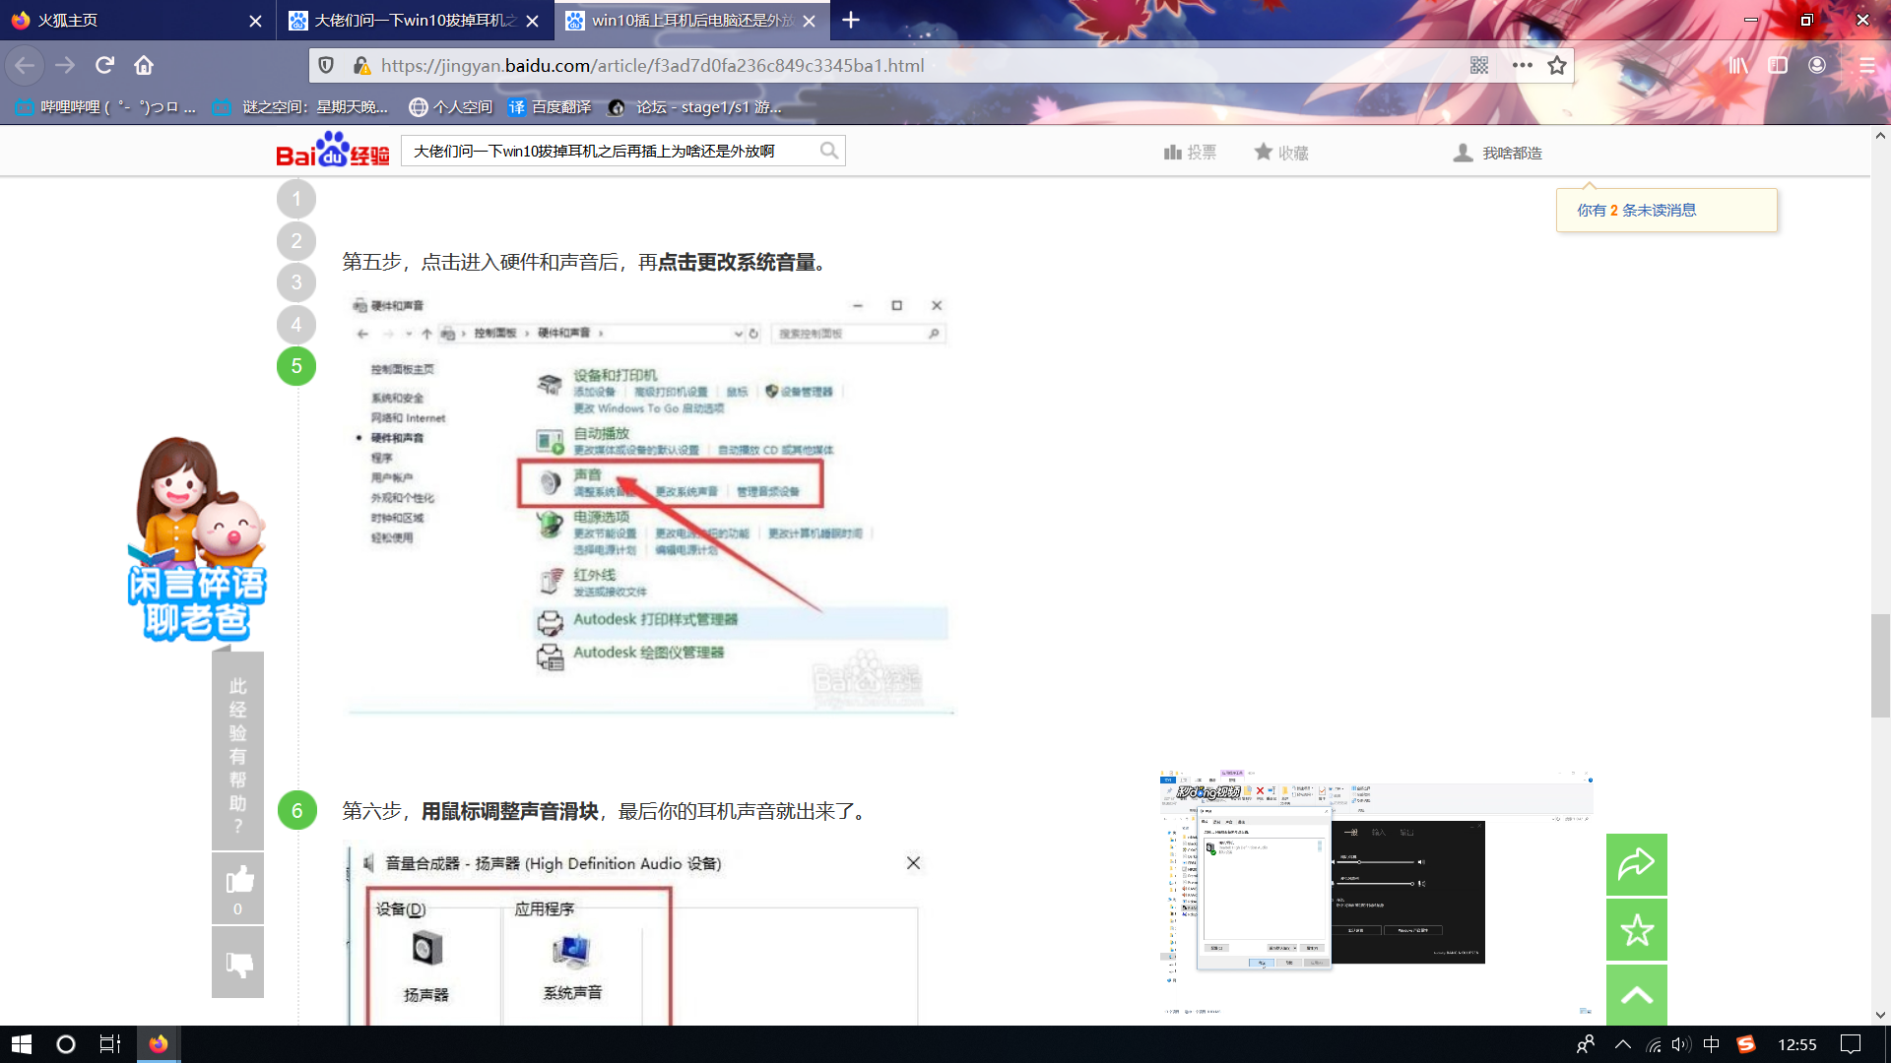The height and width of the screenshot is (1063, 1891).
Task: Toggle the 中 input language indicator
Action: click(1712, 1044)
